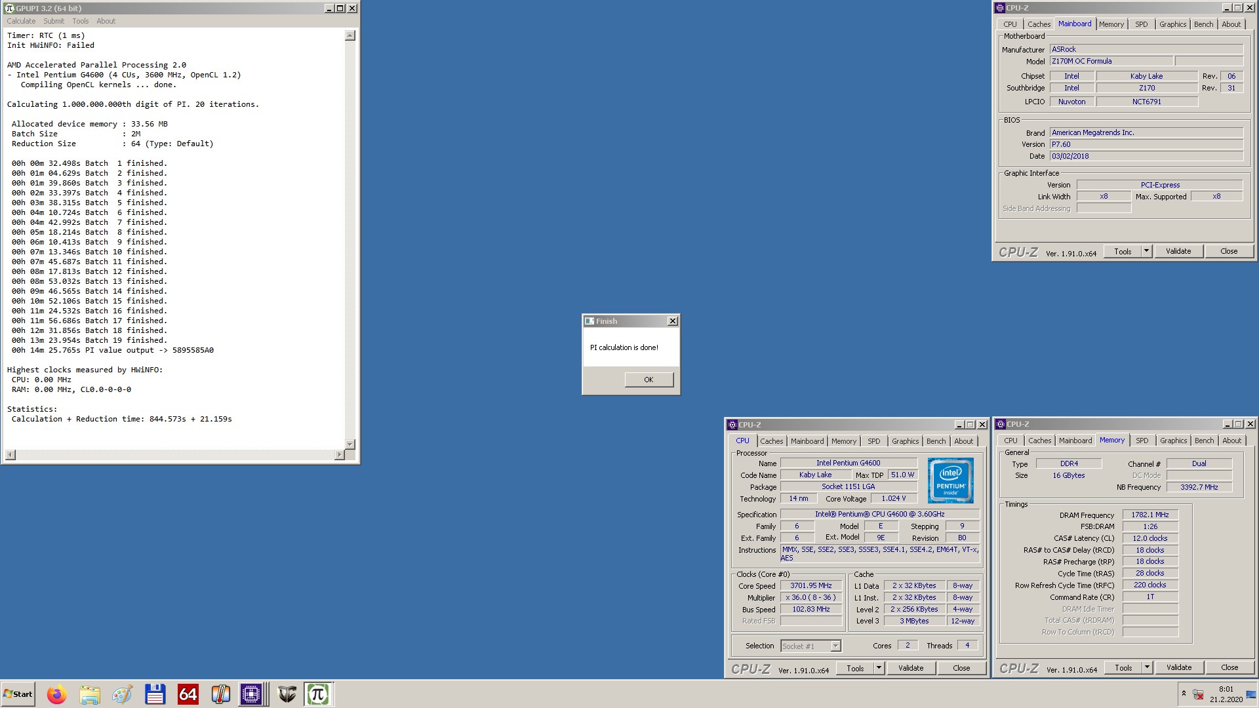The width and height of the screenshot is (1259, 708).
Task: Click the Finish dialog title icon
Action: pyautogui.click(x=590, y=321)
